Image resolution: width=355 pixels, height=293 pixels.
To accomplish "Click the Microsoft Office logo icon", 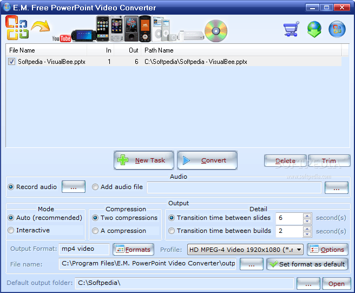I will click(x=17, y=28).
